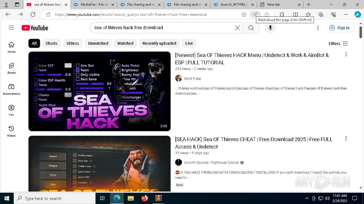Screen dimensions: 364x204
Task: Click the Windows Start button
Action: point(7,198)
